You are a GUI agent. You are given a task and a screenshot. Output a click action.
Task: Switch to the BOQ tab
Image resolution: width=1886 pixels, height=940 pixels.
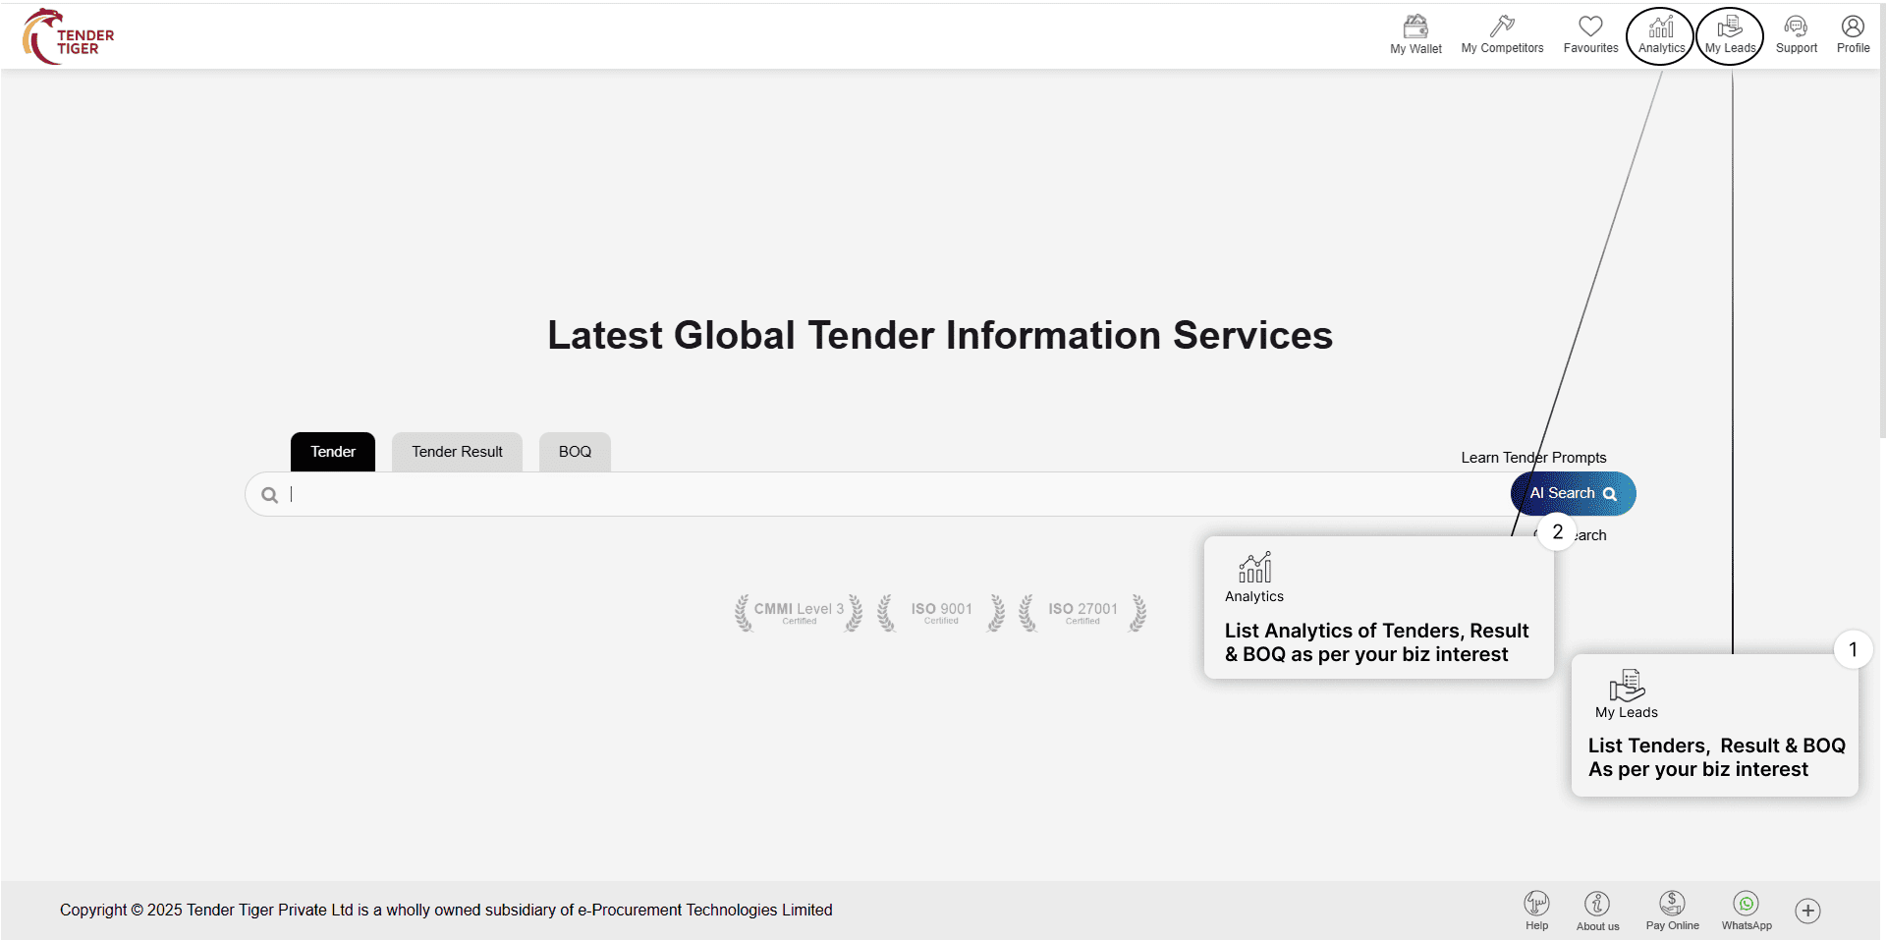(575, 452)
